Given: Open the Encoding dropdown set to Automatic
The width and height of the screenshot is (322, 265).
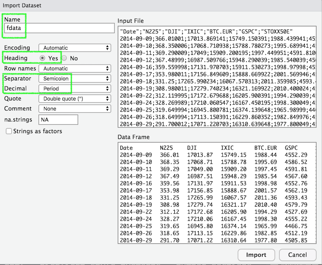Looking at the screenshot, I should [x=74, y=48].
